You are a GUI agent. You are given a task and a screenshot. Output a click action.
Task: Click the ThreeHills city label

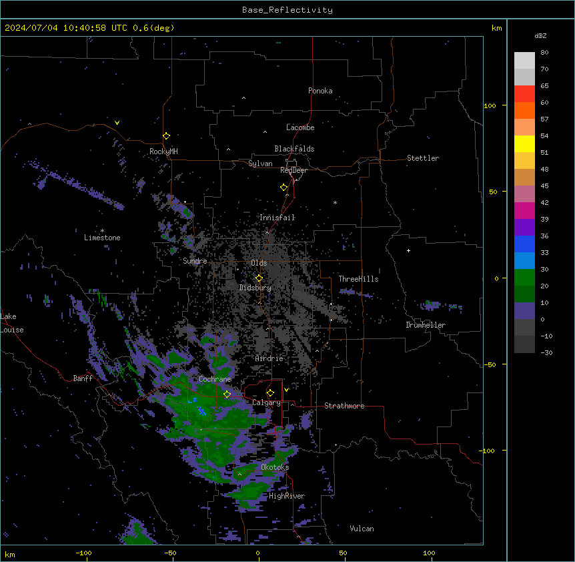(x=358, y=279)
